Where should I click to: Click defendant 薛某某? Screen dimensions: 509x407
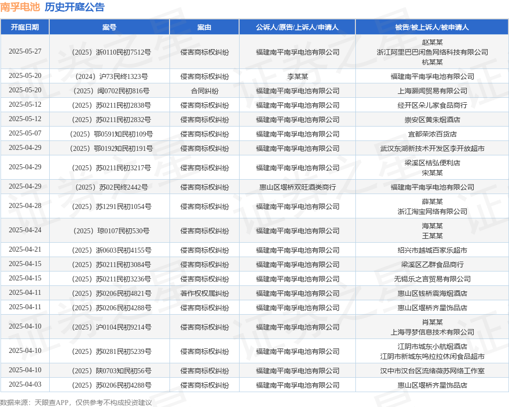pyautogui.click(x=432, y=202)
